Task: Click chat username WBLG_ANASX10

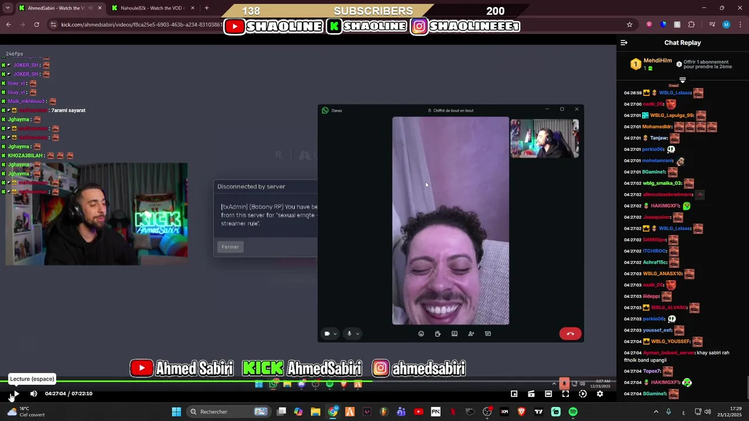Action: tap(662, 274)
